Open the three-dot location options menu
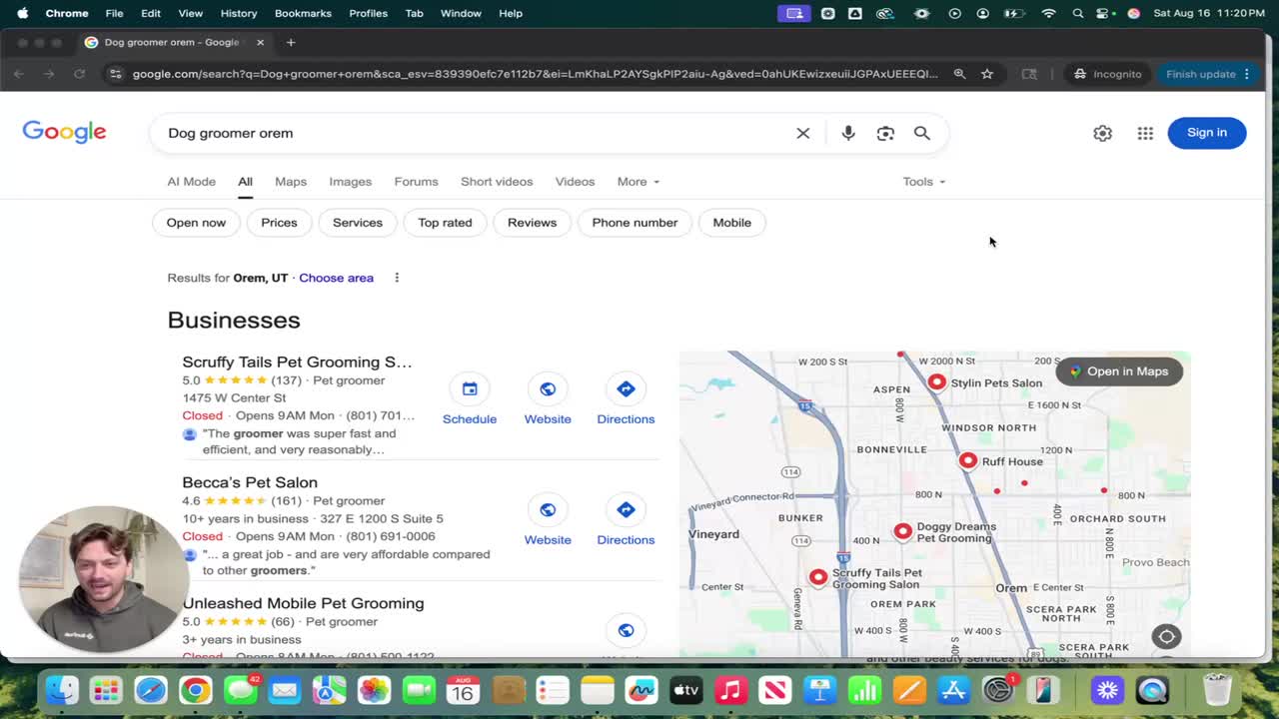The width and height of the screenshot is (1279, 719). pyautogui.click(x=397, y=278)
